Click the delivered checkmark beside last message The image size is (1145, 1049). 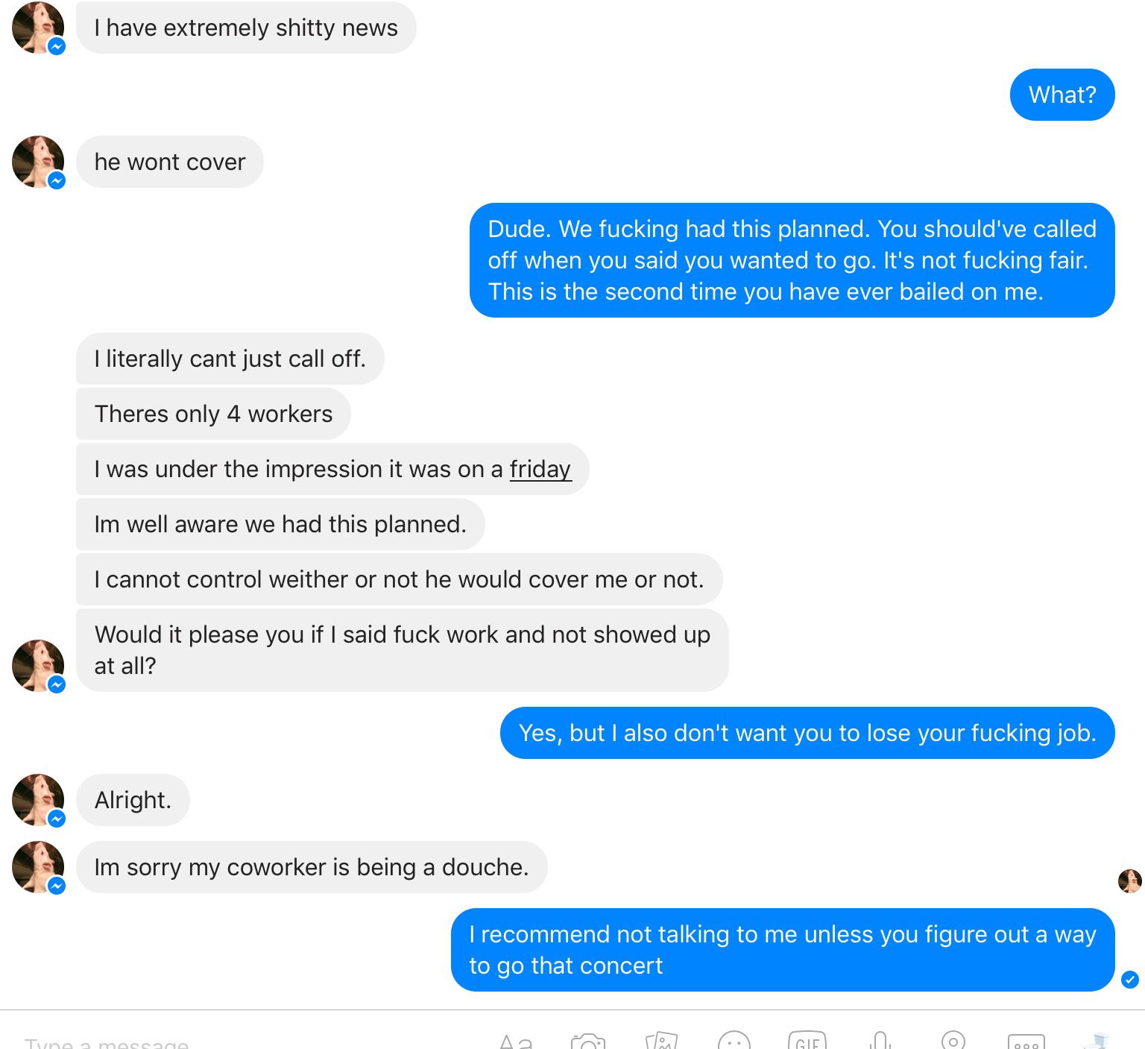[x=1130, y=979]
